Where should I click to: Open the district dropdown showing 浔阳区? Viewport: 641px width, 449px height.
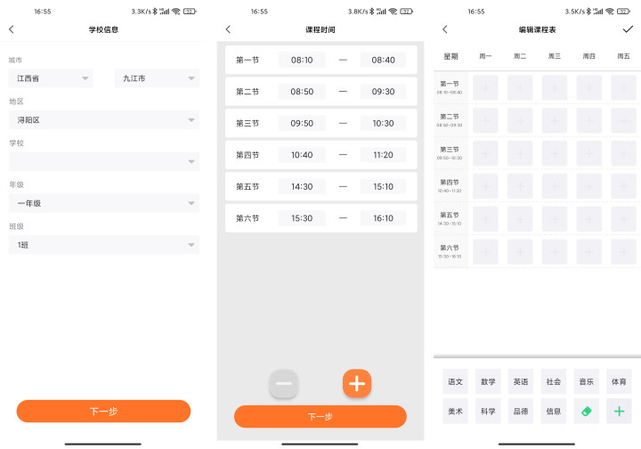pyautogui.click(x=104, y=119)
